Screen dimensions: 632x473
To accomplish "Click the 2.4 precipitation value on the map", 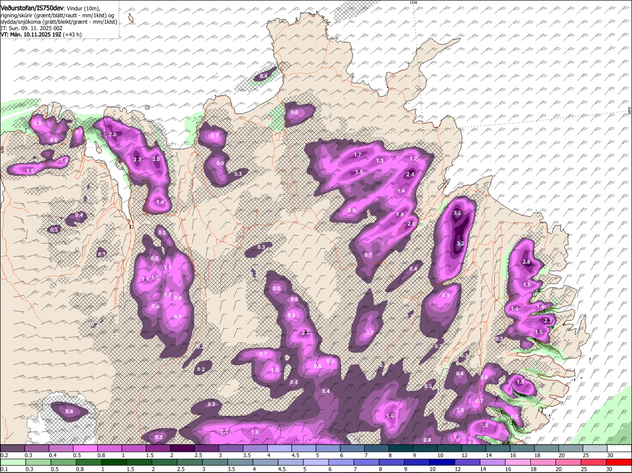I will click(x=410, y=175).
